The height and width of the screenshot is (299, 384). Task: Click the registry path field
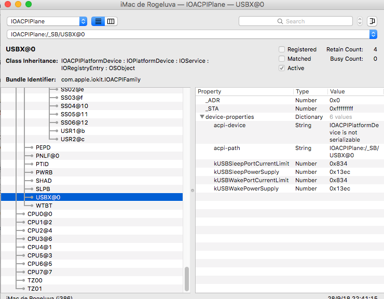[188, 34]
